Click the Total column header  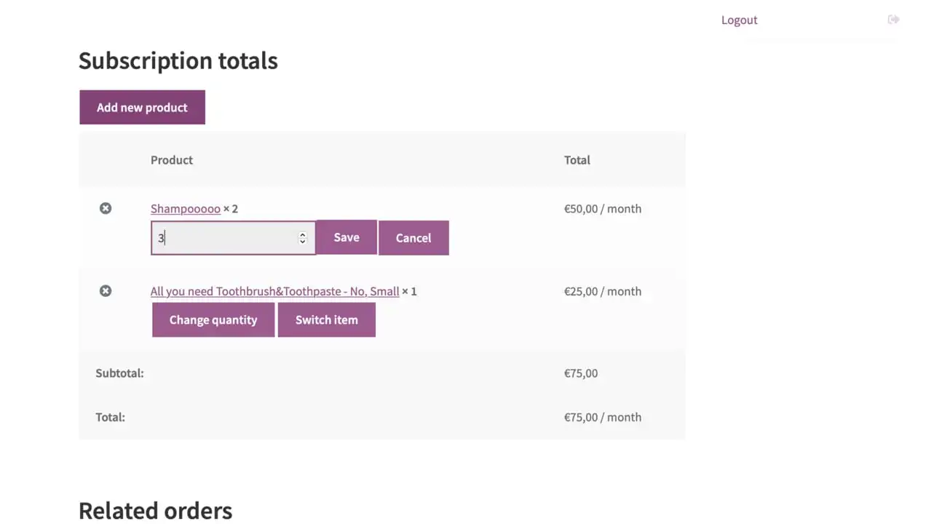click(577, 160)
